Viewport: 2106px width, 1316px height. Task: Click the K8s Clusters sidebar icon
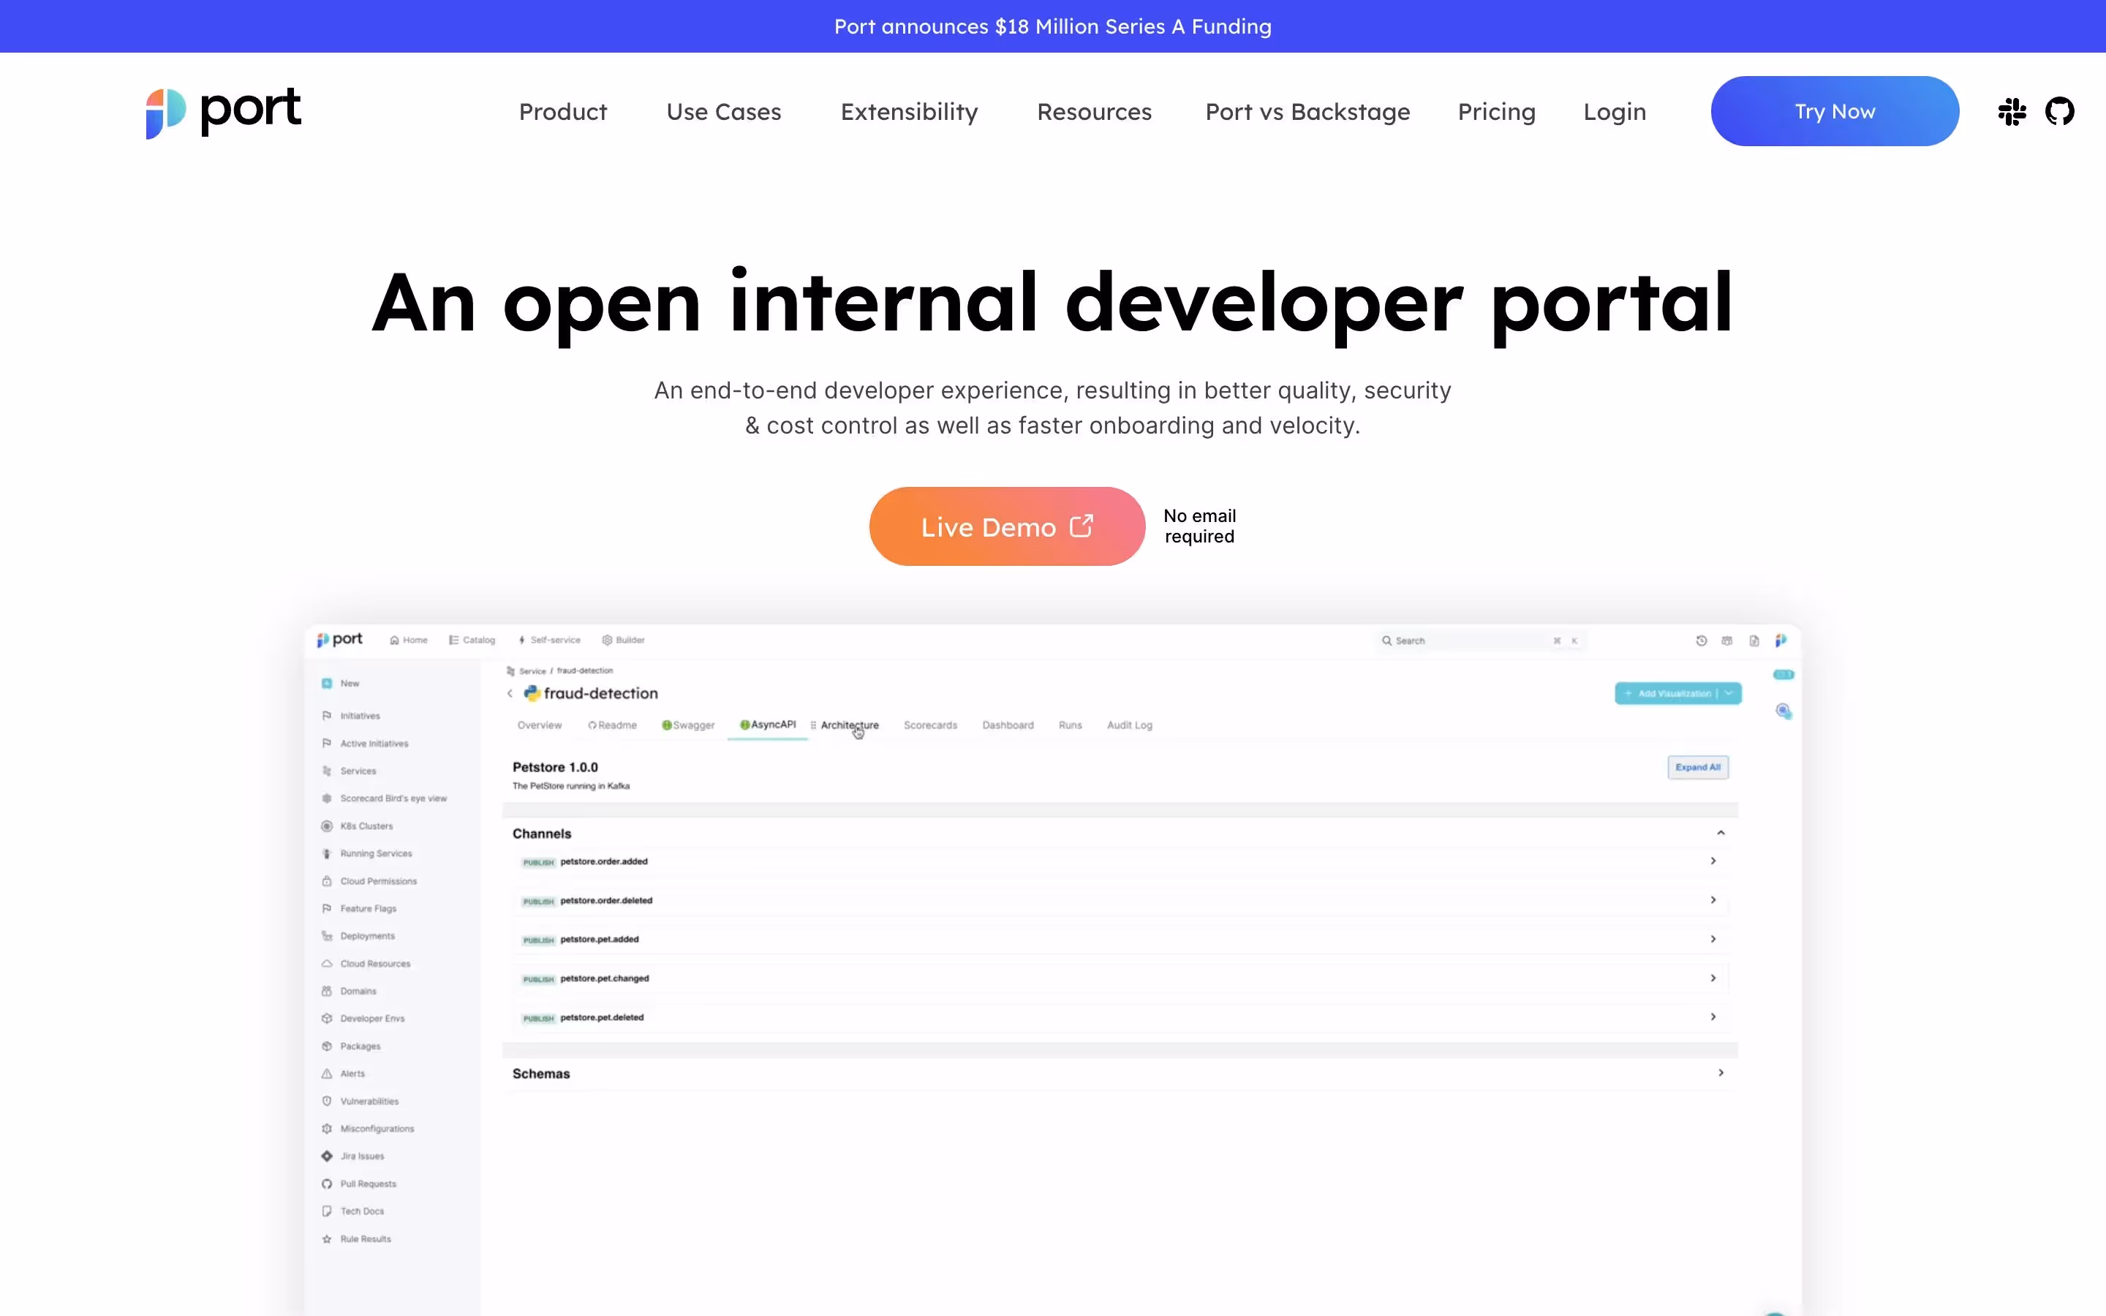(326, 826)
